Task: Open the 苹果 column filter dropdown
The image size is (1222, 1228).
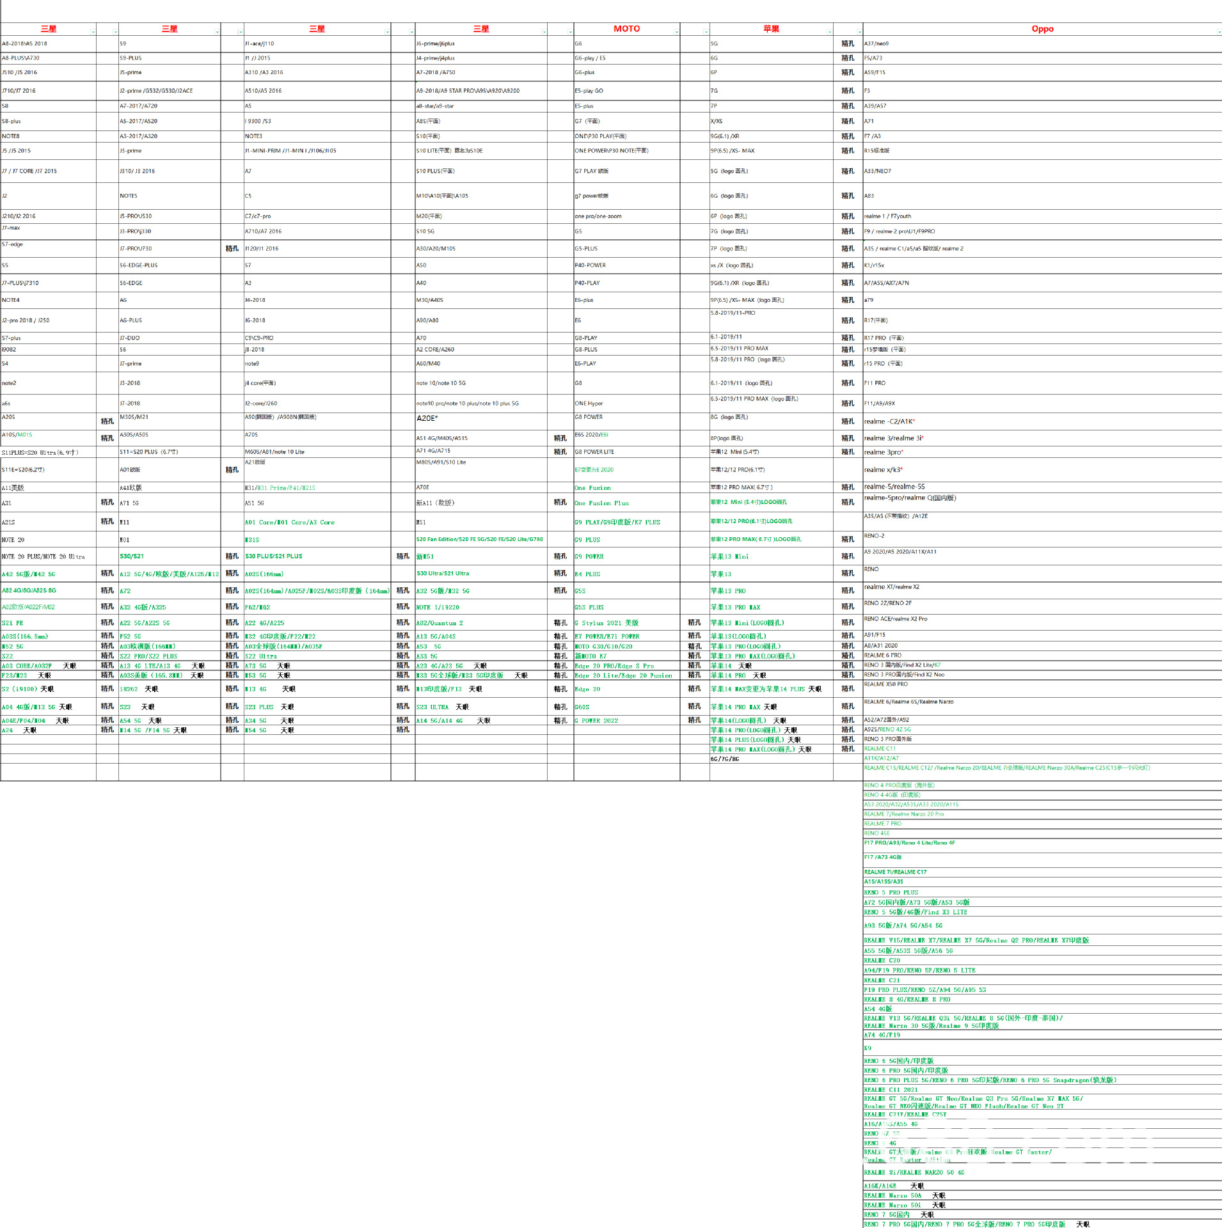Action: click(830, 32)
